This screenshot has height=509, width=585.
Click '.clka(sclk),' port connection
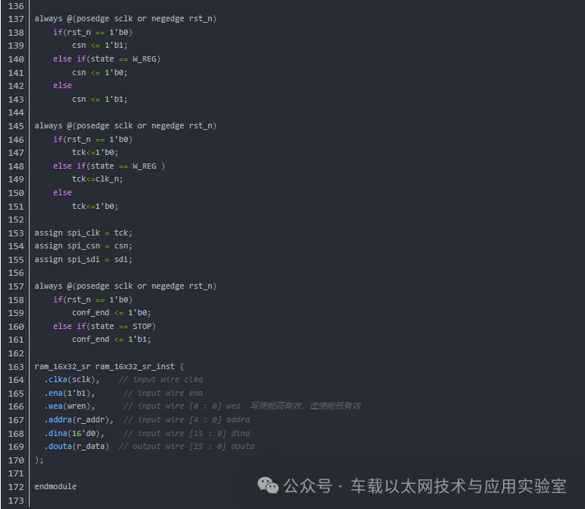(x=72, y=380)
